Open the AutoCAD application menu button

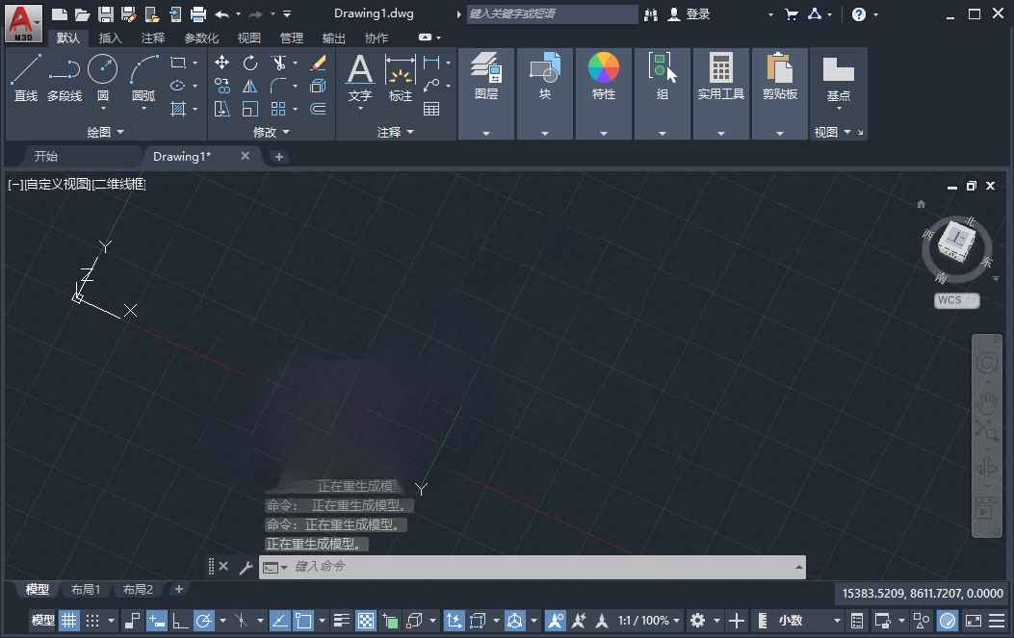[x=23, y=23]
